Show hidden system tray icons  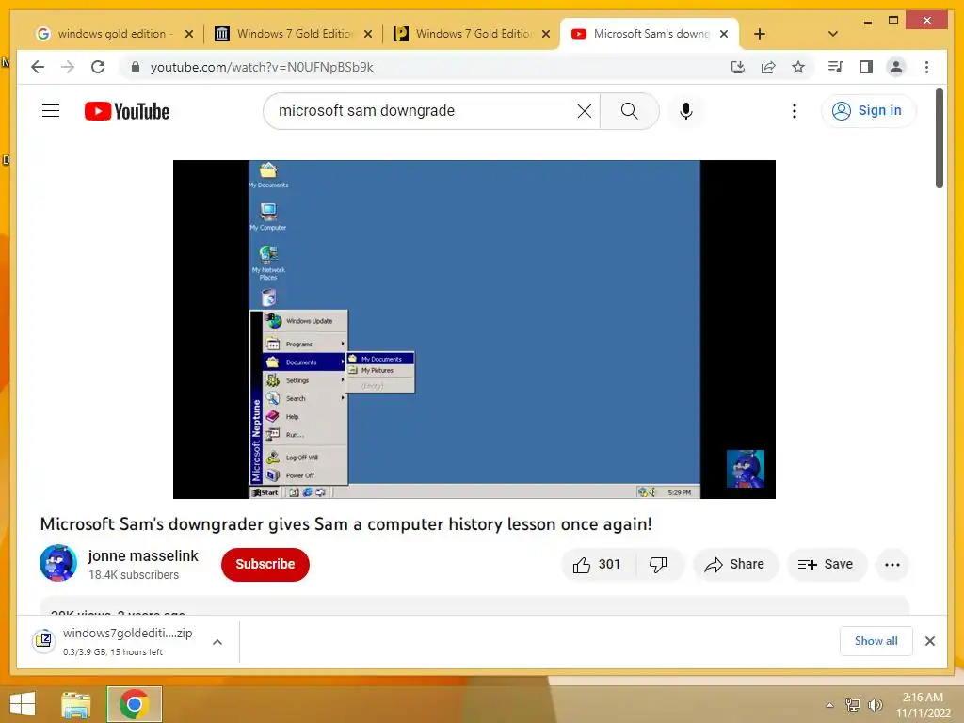pos(829,704)
